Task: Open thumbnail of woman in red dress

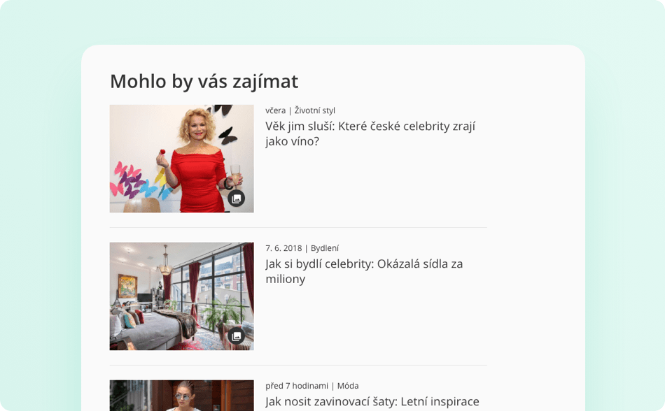Action: [x=181, y=158]
